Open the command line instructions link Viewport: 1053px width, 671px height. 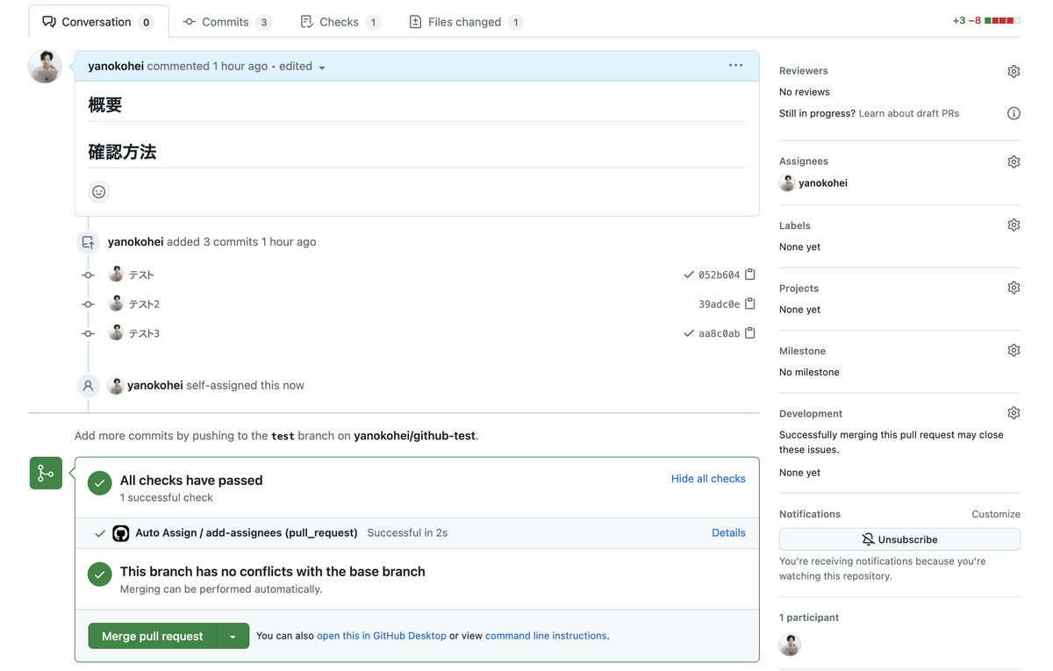pos(545,635)
